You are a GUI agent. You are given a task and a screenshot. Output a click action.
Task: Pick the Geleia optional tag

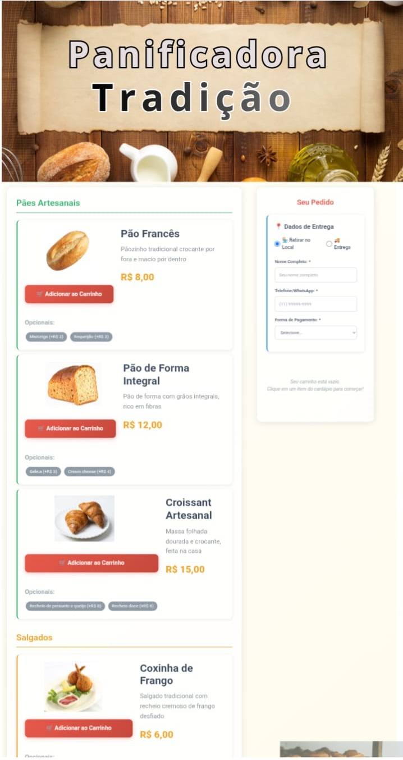pos(43,472)
